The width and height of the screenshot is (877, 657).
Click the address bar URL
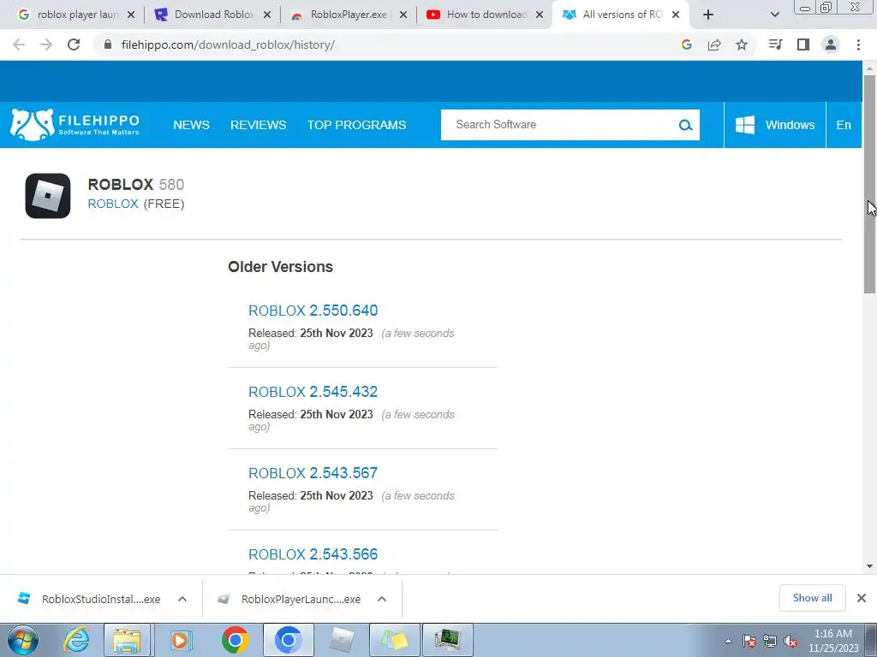click(x=228, y=44)
